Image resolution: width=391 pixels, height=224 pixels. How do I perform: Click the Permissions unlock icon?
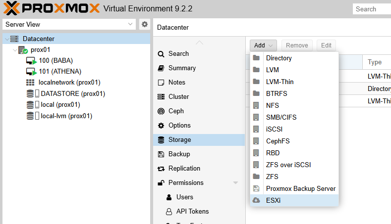pyautogui.click(x=161, y=183)
